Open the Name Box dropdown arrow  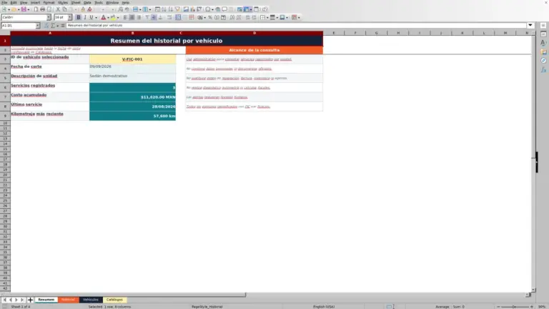click(x=37, y=25)
